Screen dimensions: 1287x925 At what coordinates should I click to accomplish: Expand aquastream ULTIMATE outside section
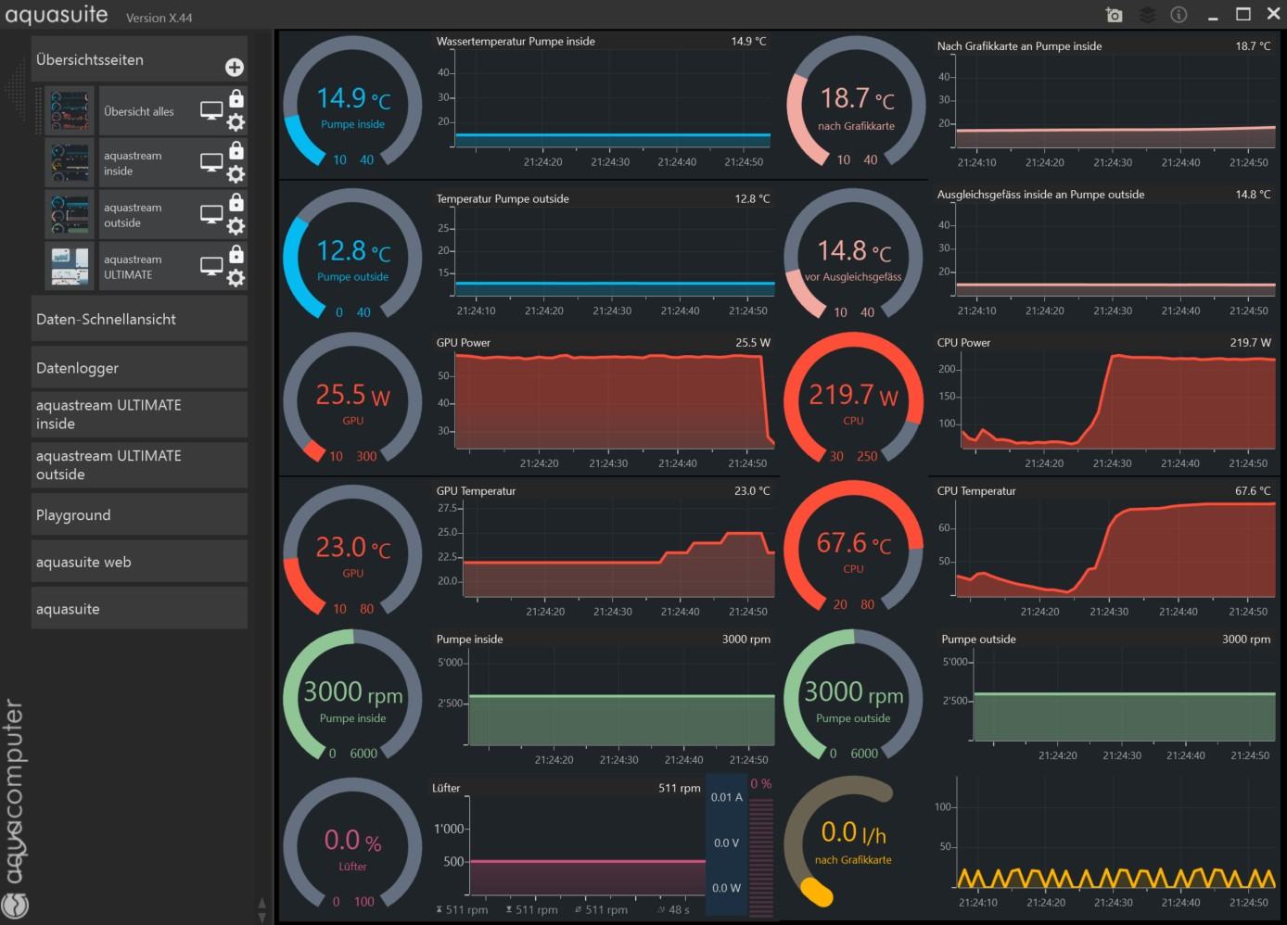139,465
